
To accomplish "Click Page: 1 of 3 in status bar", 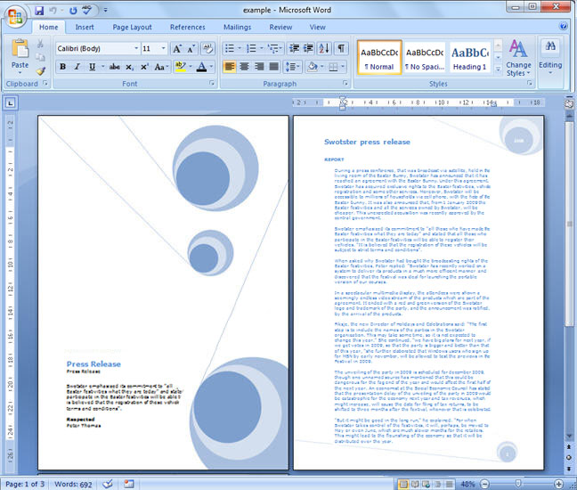I will [x=25, y=484].
